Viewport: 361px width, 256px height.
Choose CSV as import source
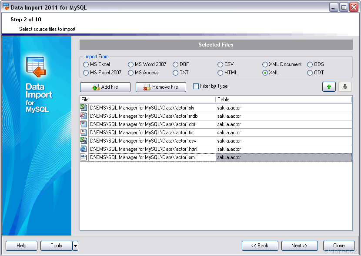pyautogui.click(x=221, y=64)
